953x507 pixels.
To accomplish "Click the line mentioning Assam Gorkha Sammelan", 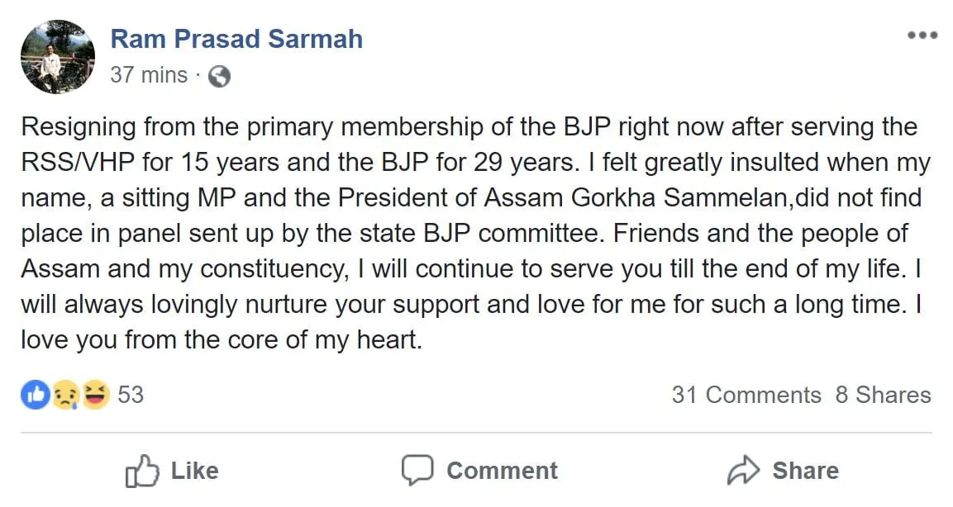I will click(472, 198).
